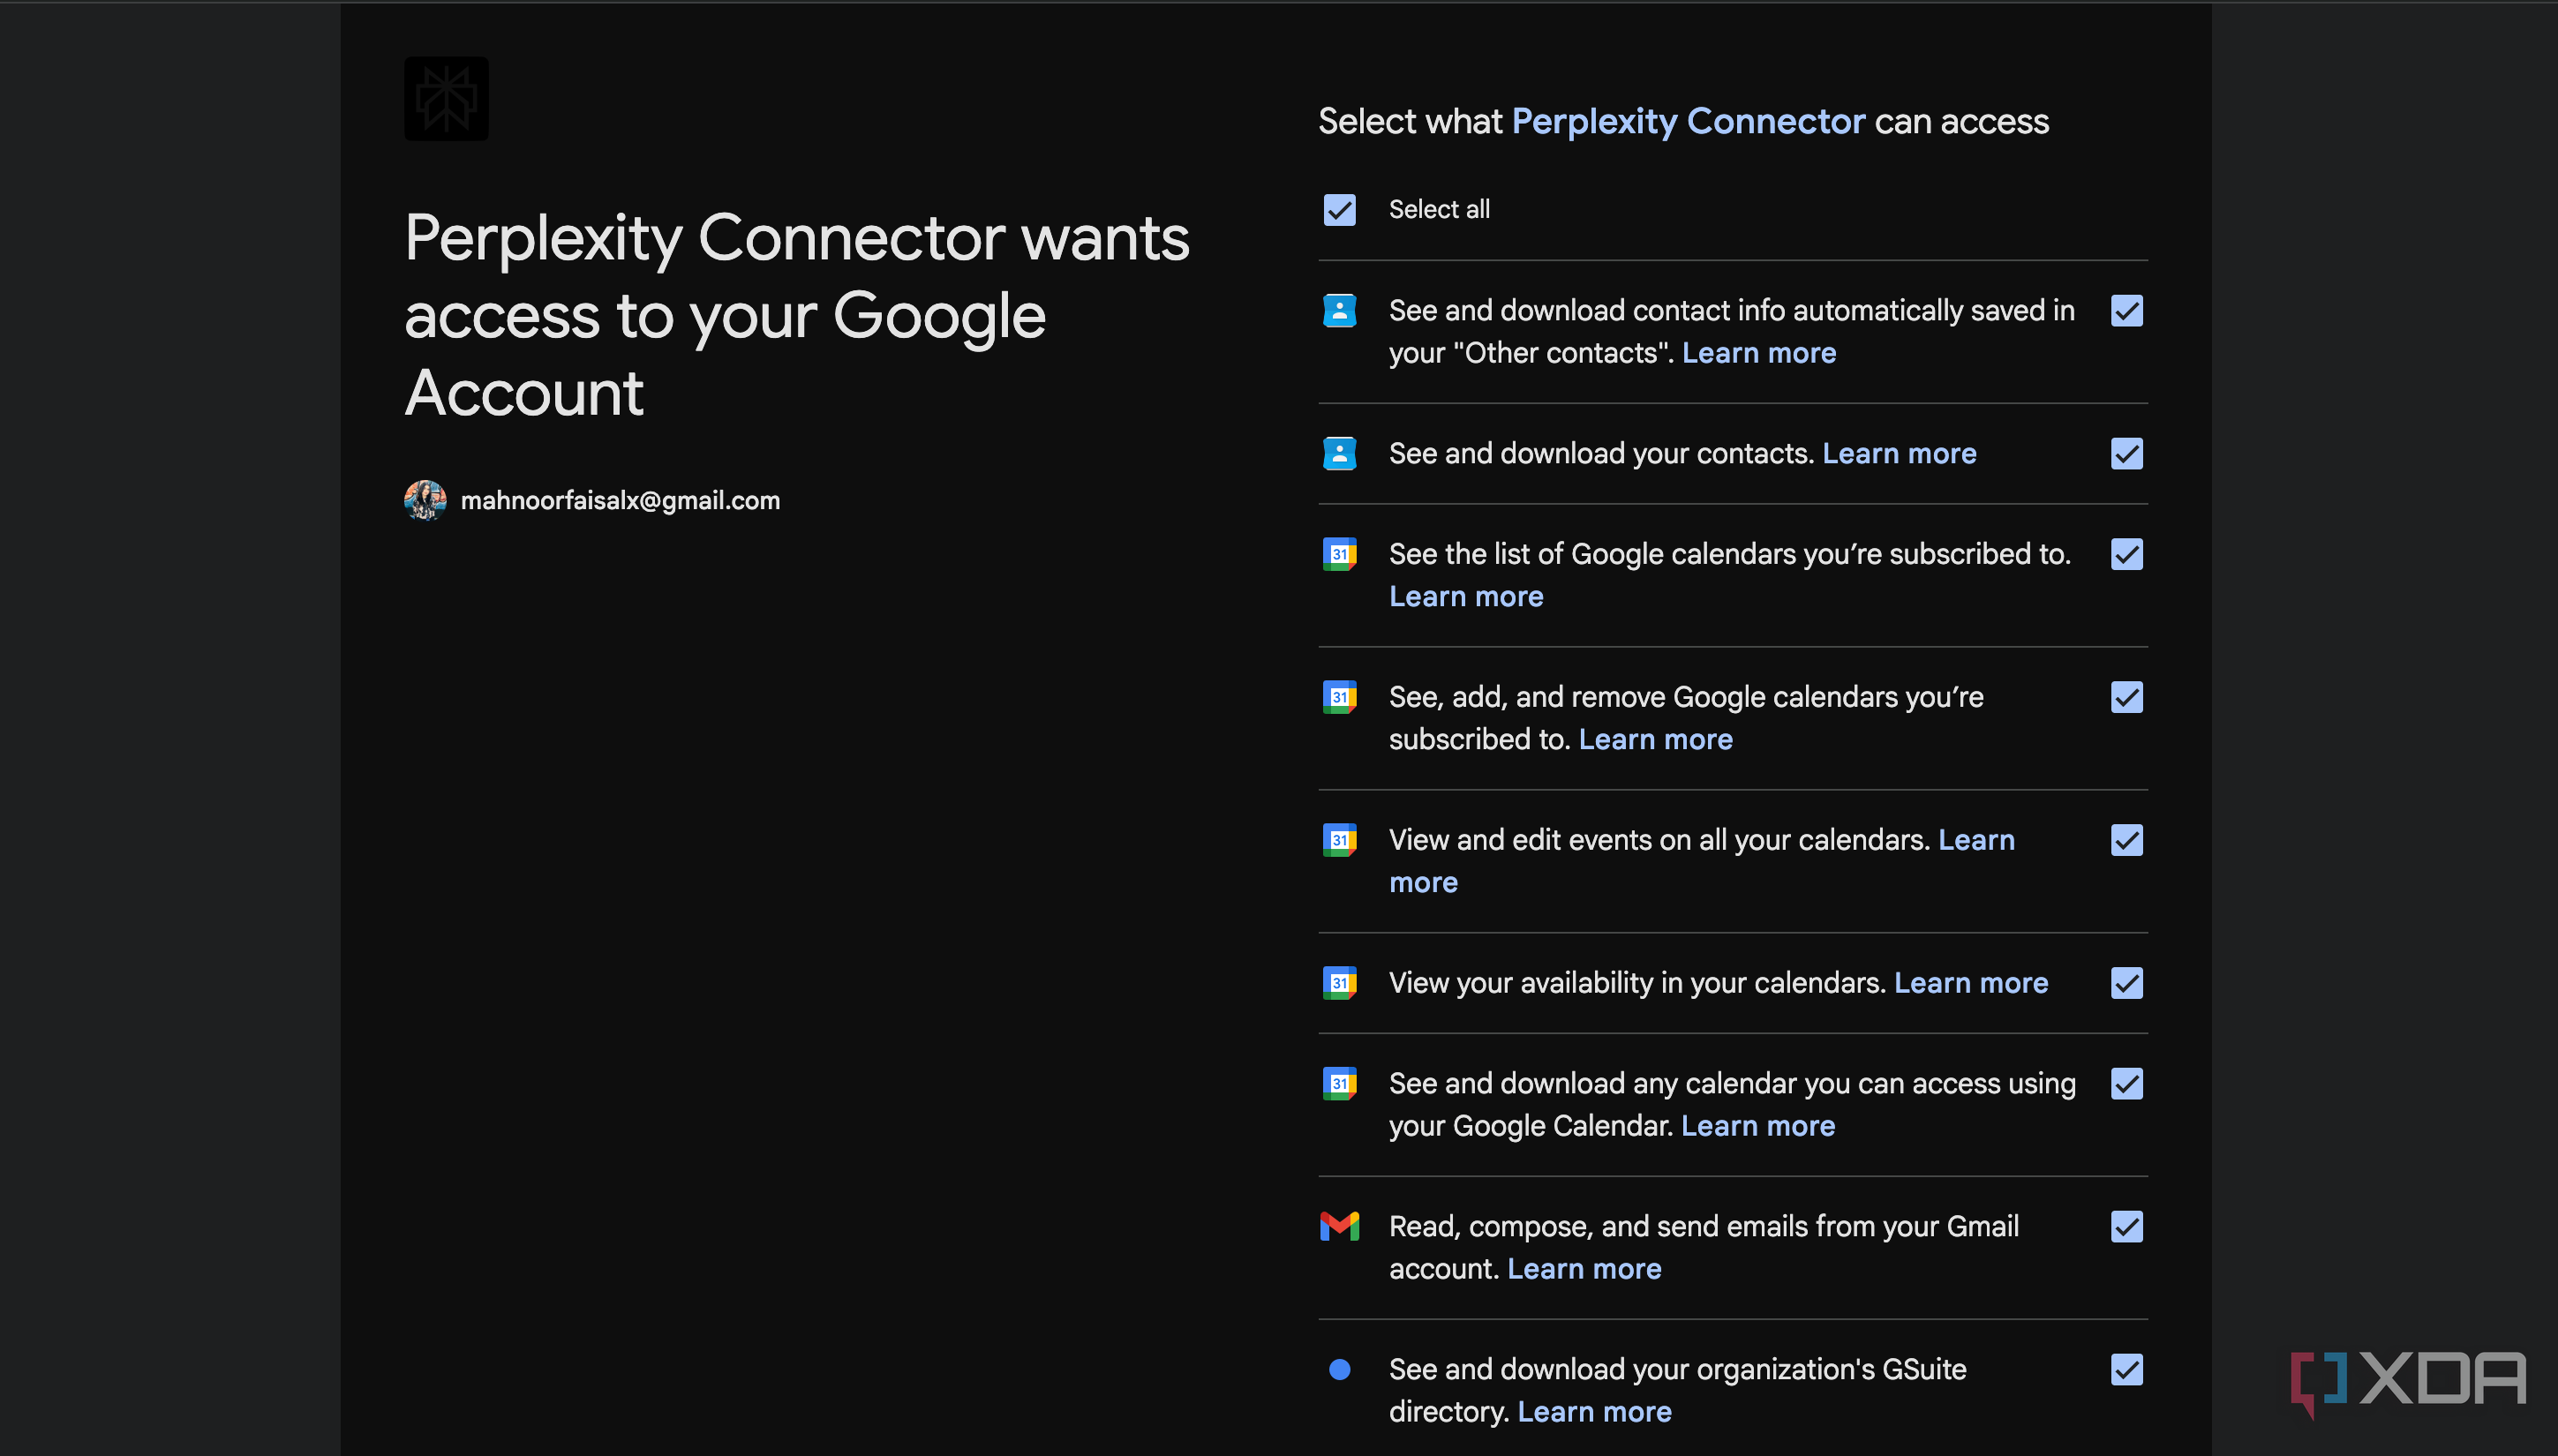The image size is (2558, 1456).
Task: Click the "See and download your contacts." text
Action: (1601, 454)
